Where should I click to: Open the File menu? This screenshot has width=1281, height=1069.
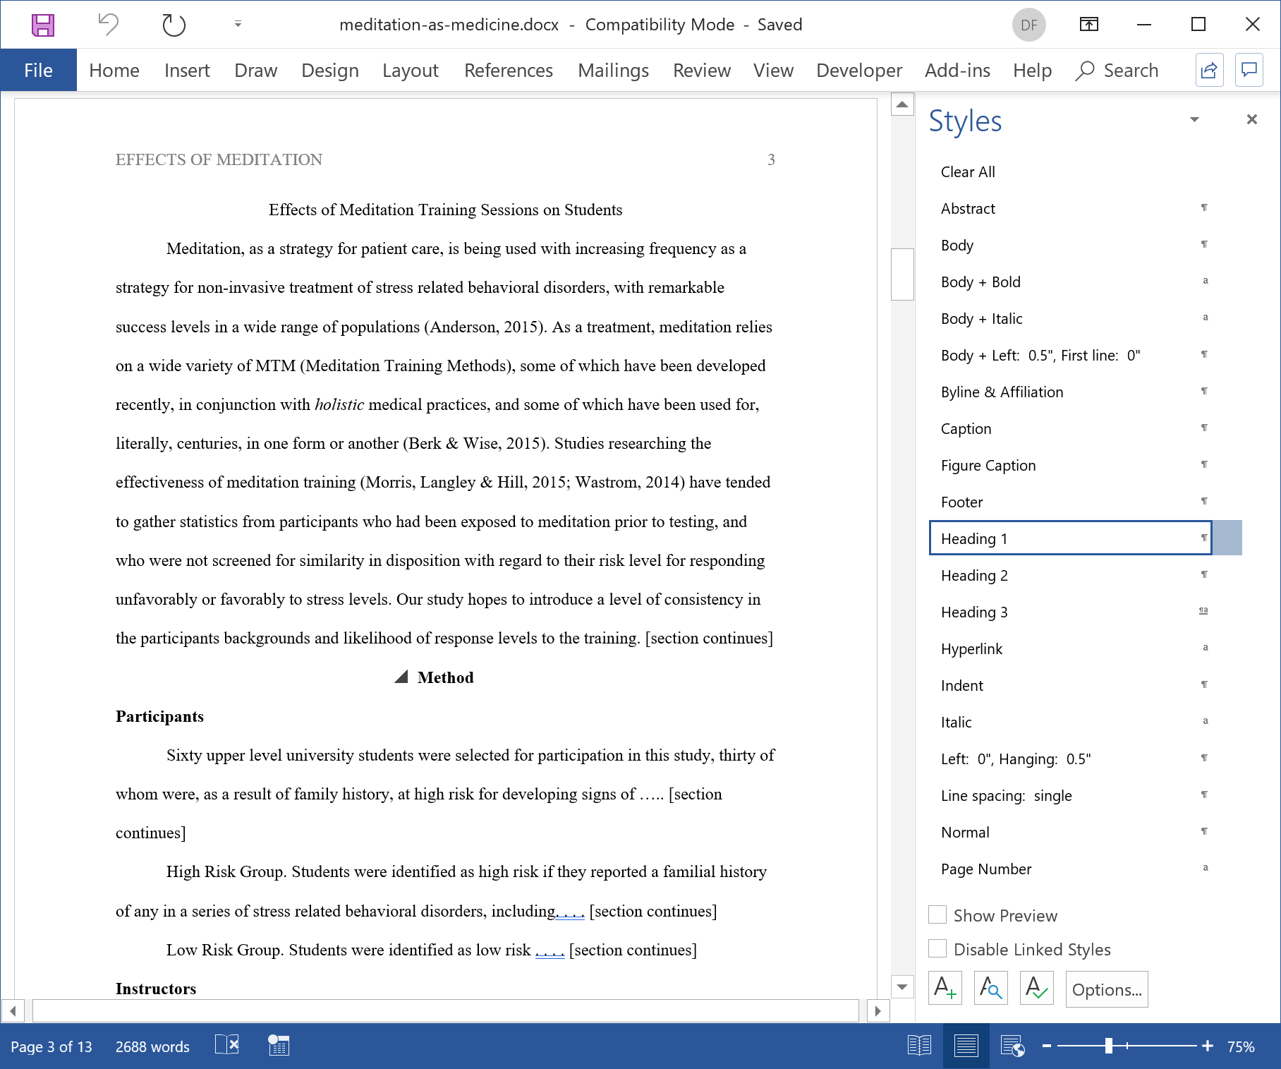[x=38, y=71]
